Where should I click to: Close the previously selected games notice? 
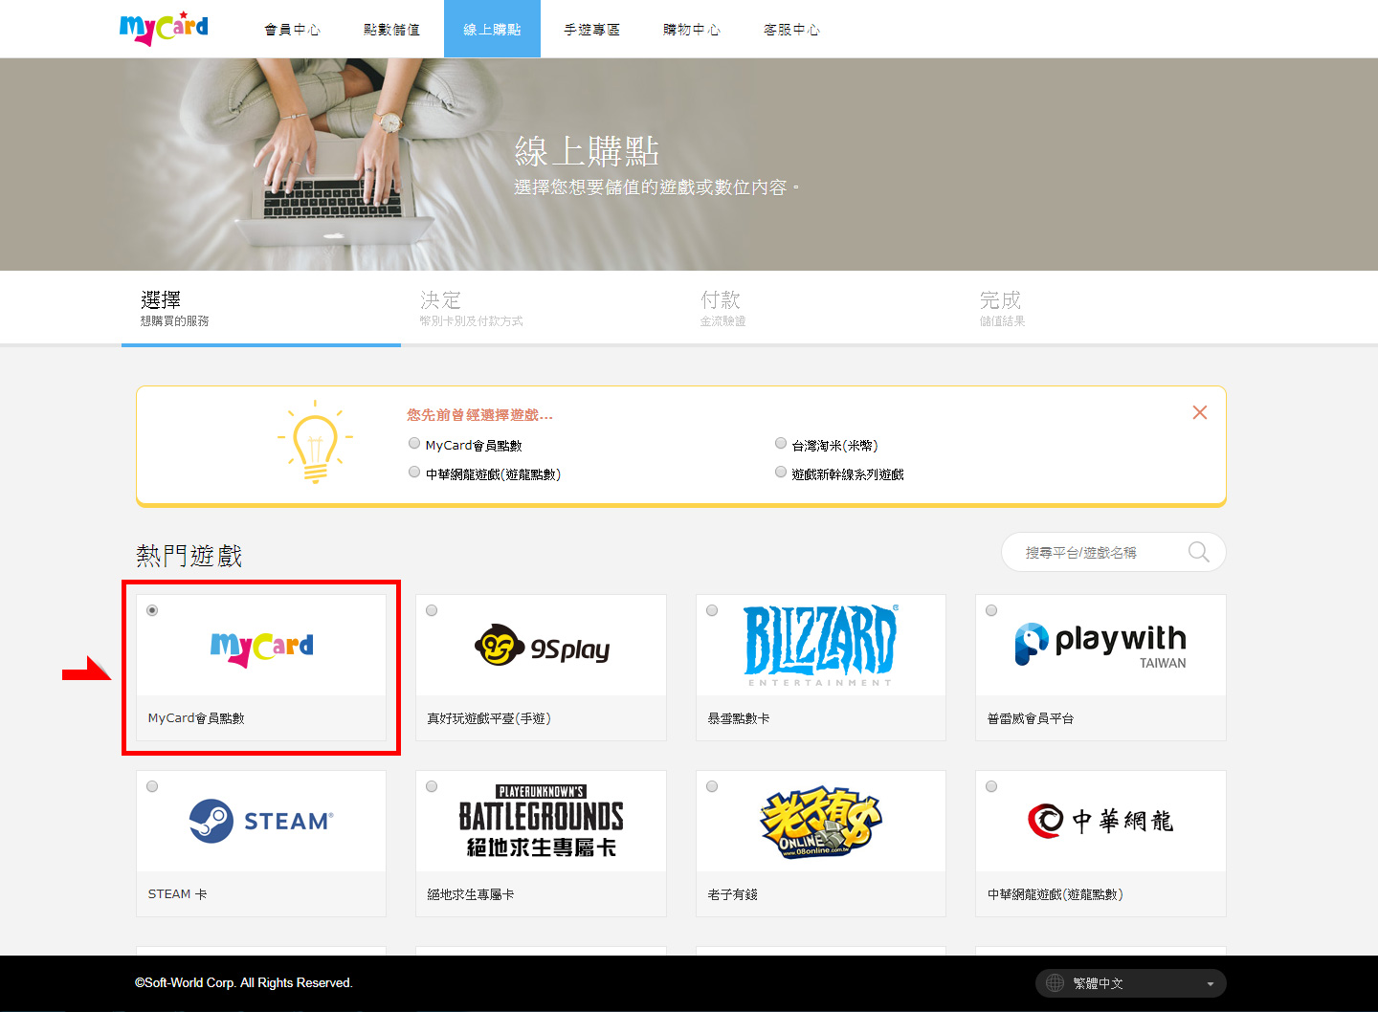point(1199,412)
